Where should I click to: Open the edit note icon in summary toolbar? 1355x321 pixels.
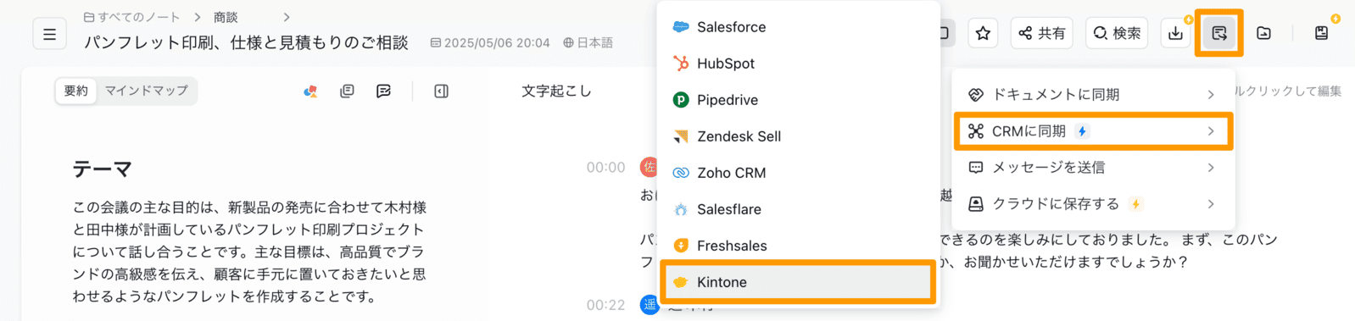[383, 91]
